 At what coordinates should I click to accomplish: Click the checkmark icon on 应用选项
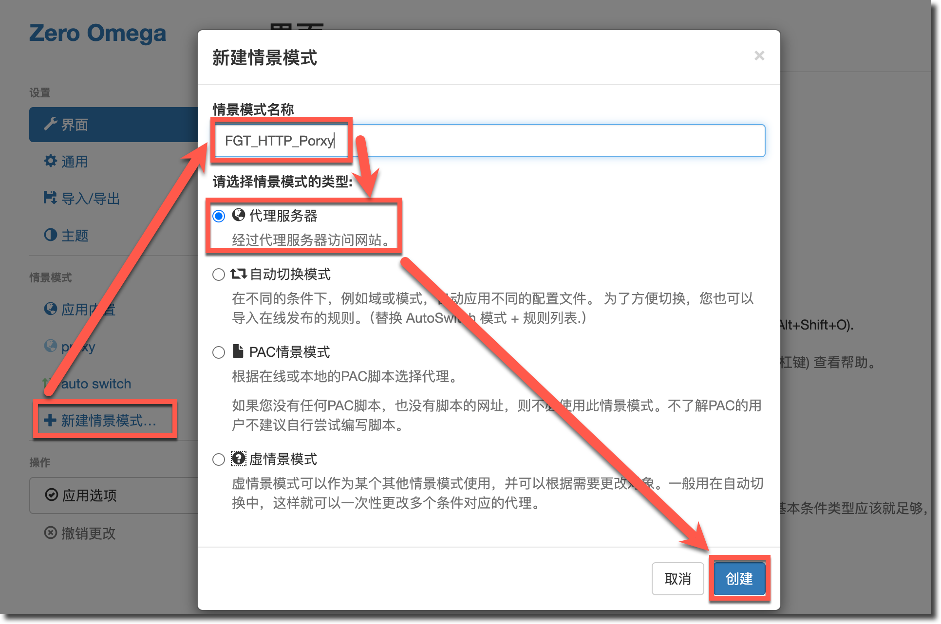click(x=51, y=495)
